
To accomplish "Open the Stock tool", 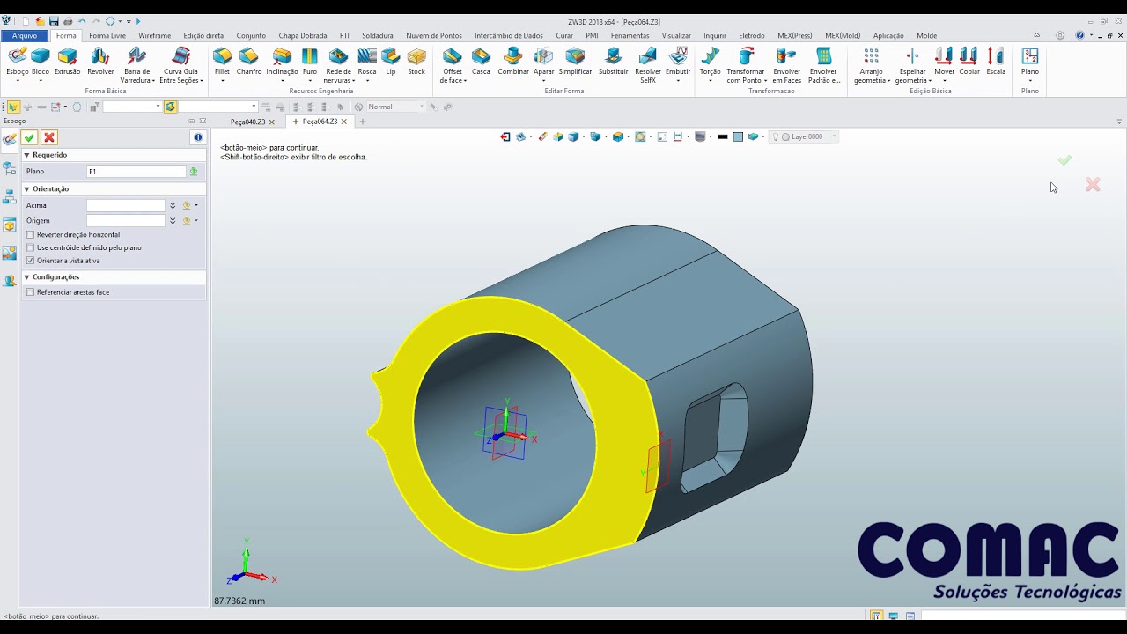I will (x=416, y=60).
